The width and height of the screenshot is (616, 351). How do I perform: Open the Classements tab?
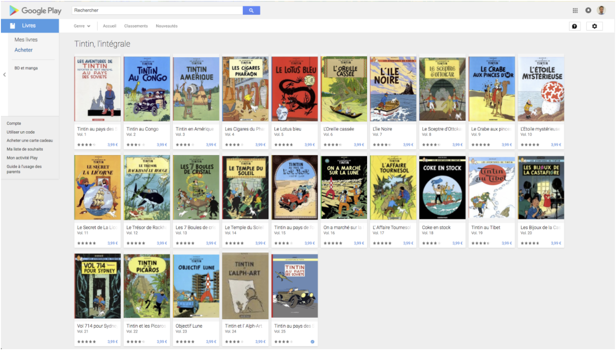(136, 26)
